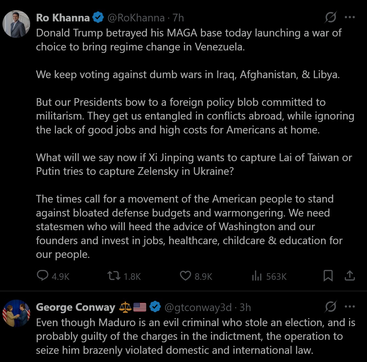This screenshot has width=367, height=362.
Task: Visit the @RoKhanna handle
Action: [136, 18]
